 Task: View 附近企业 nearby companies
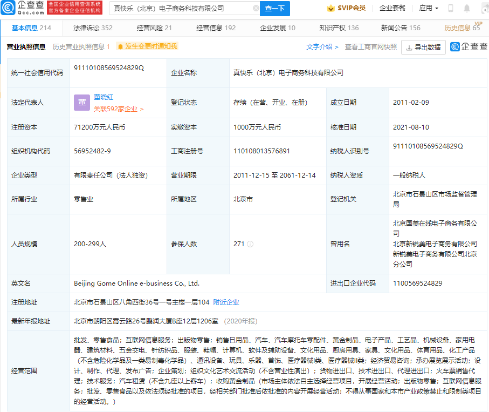[x=226, y=302]
